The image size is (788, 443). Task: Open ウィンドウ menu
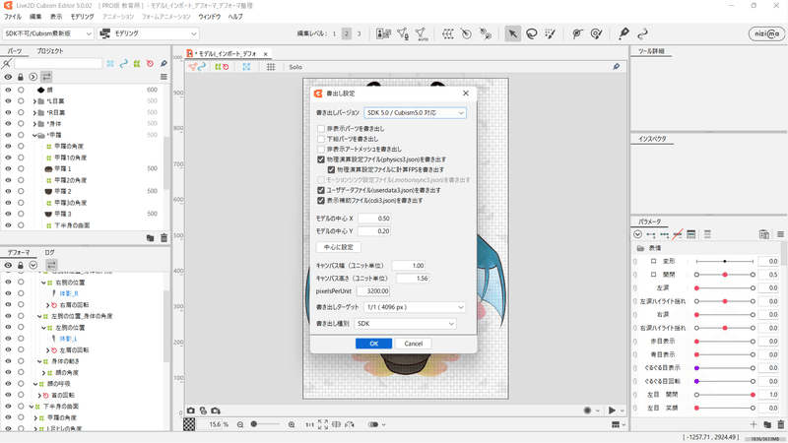(210, 17)
